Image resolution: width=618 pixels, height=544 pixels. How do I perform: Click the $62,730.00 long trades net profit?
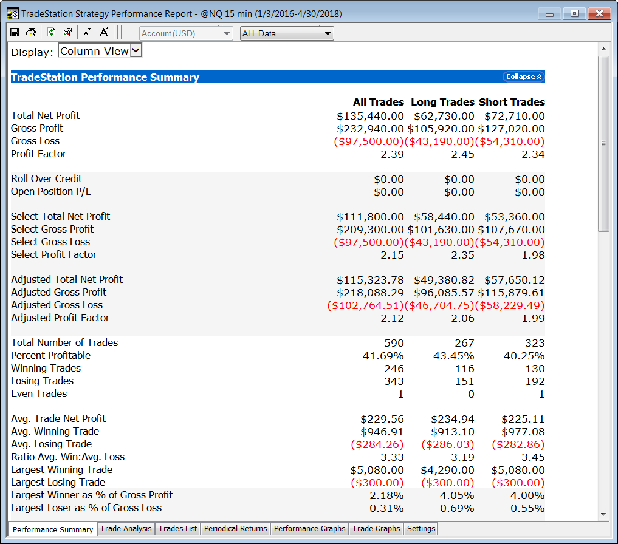tap(444, 116)
